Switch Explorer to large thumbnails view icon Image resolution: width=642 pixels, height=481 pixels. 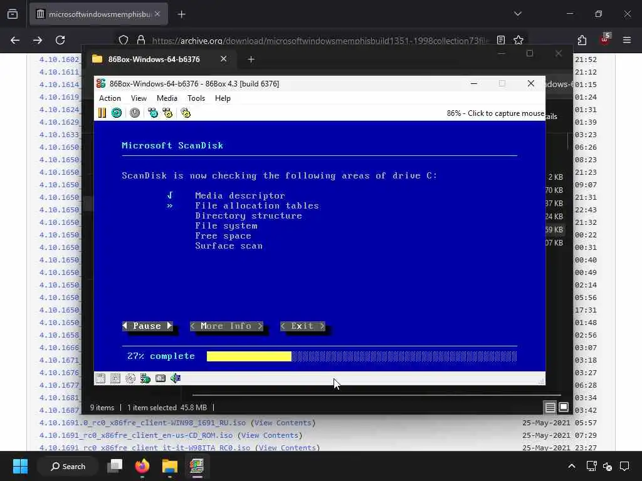[x=564, y=407]
